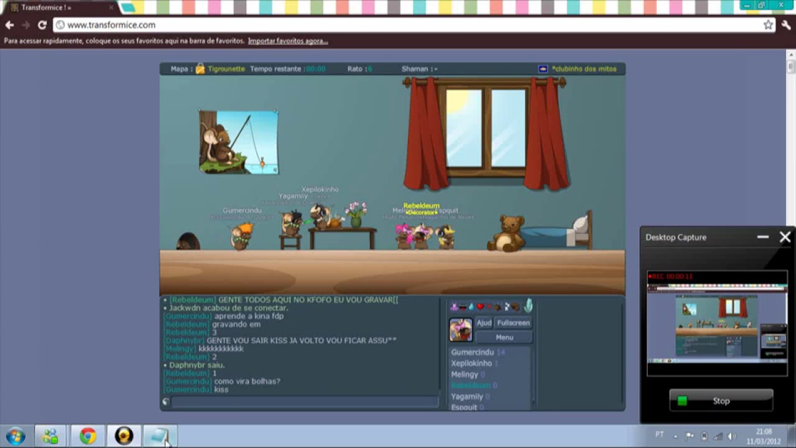Screen dimensions: 796x448
Task: Click the 'aprende a kina fdp' chat line
Action: point(249,316)
